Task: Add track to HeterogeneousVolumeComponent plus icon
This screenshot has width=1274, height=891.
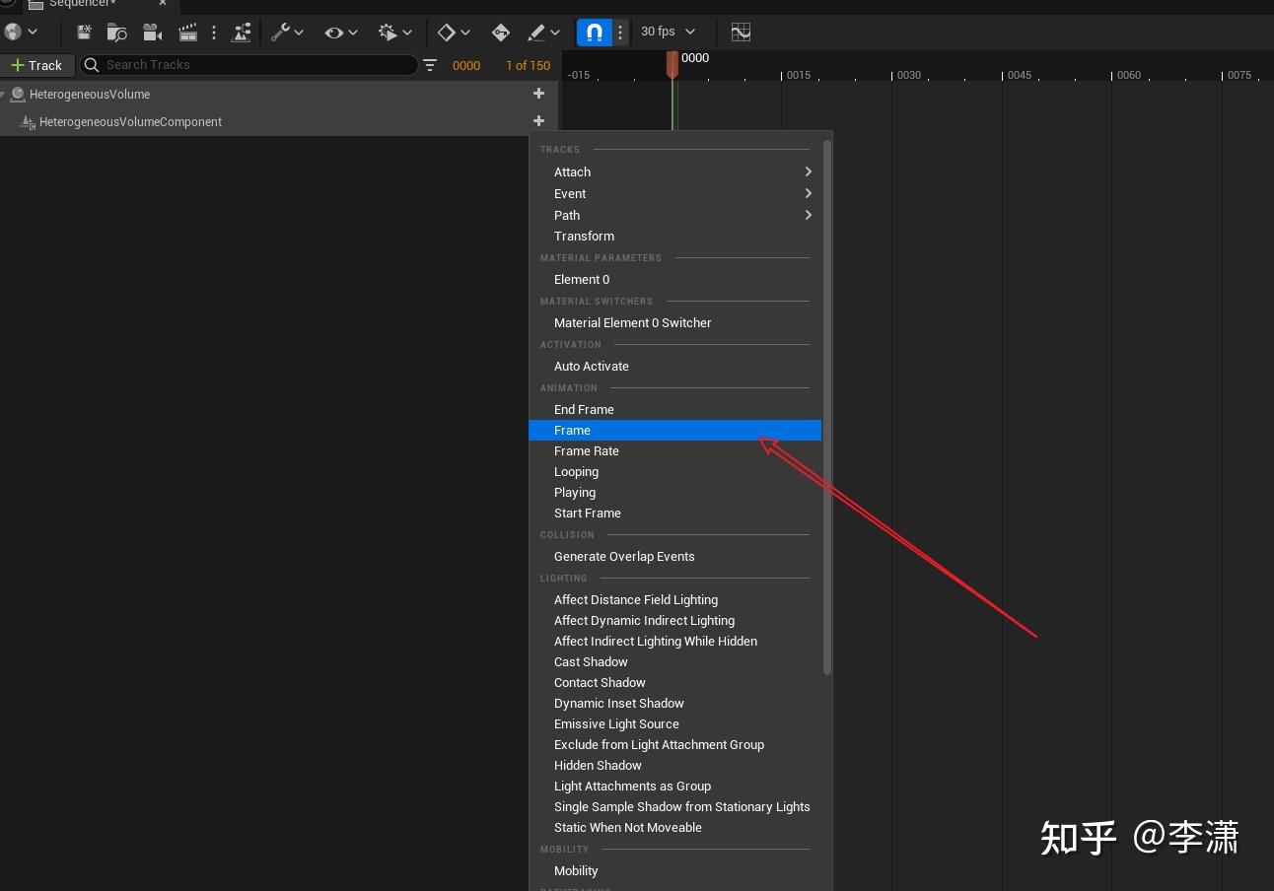Action: [x=538, y=121]
